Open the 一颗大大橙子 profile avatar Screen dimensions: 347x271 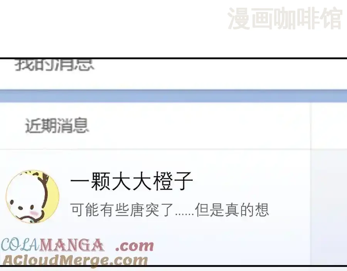(32, 197)
